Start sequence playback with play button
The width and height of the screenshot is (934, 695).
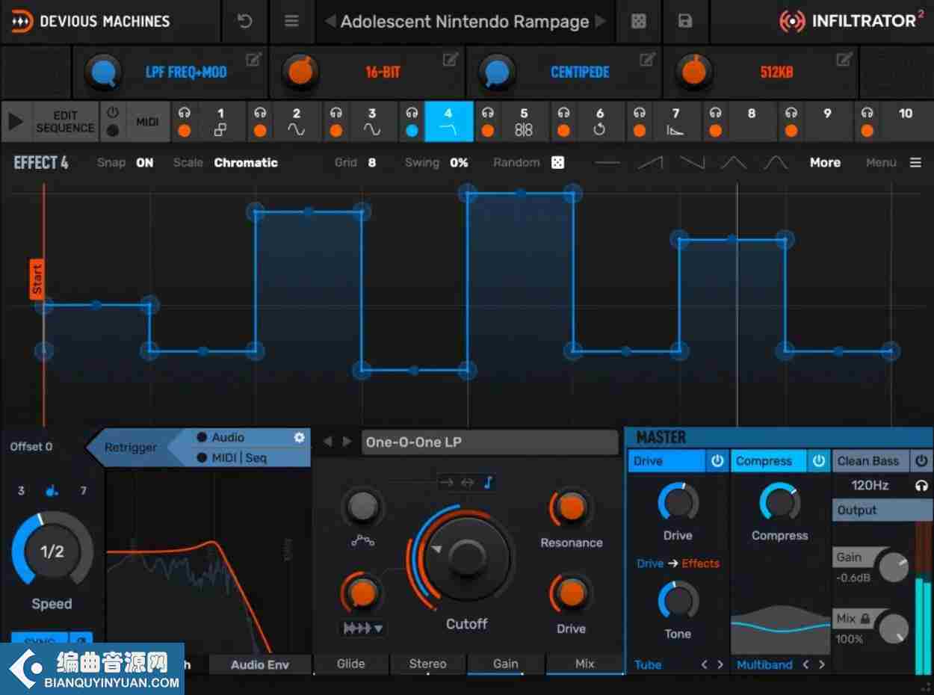(x=15, y=122)
